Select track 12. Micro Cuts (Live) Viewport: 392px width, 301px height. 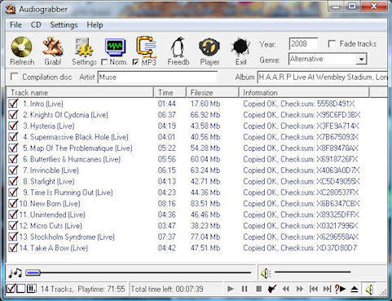(51, 226)
